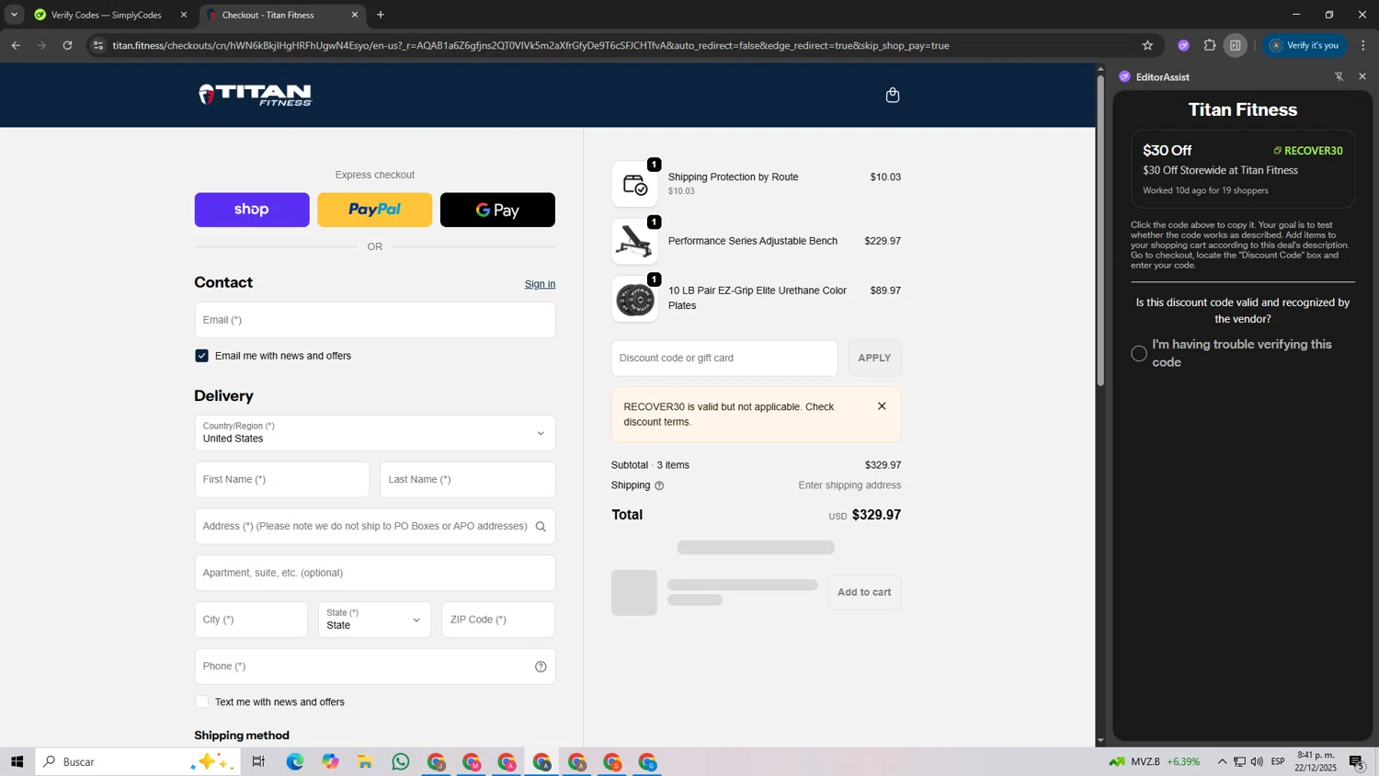Viewport: 1379px width, 776px height.
Task: Close the Checkout - Titan Fitness tab
Action: (x=355, y=15)
